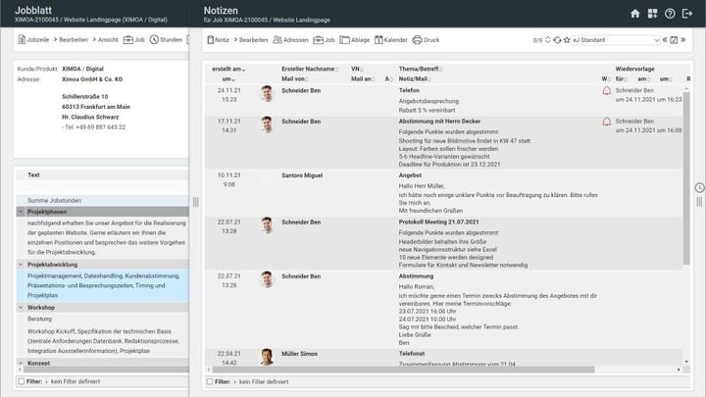706x397 pixels.
Task: Refresh the notes list
Action: 557,40
